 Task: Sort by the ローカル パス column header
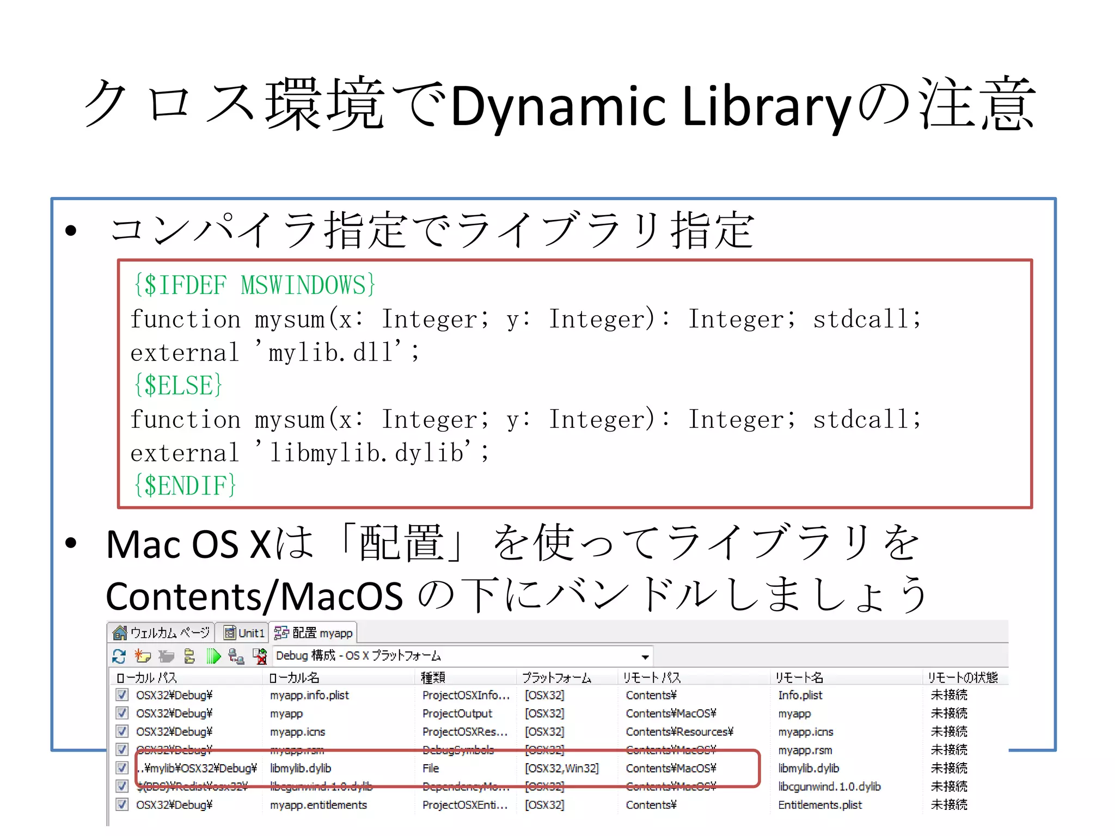[x=187, y=678]
